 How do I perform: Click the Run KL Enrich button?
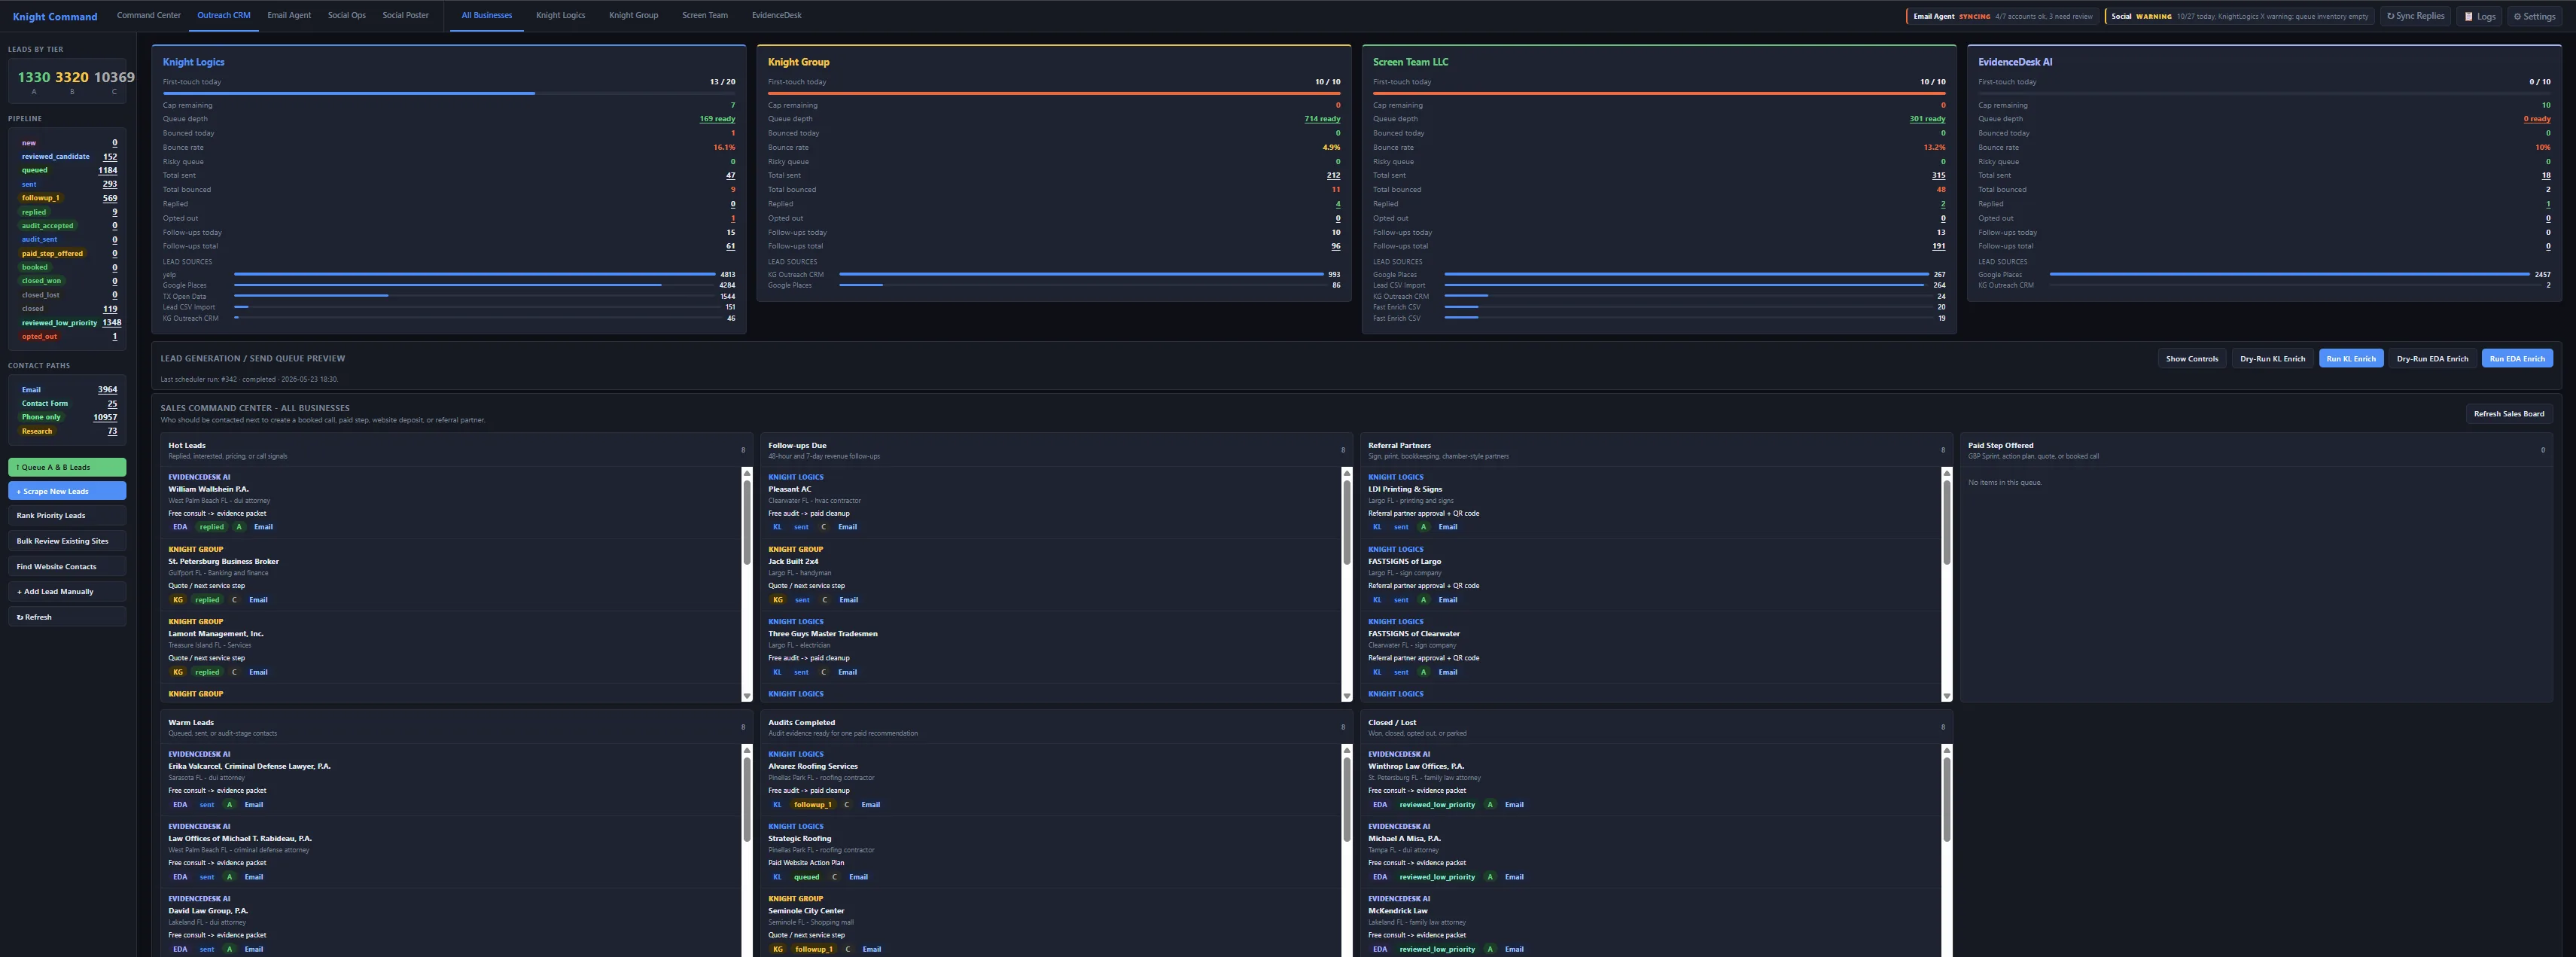(x=2351, y=359)
